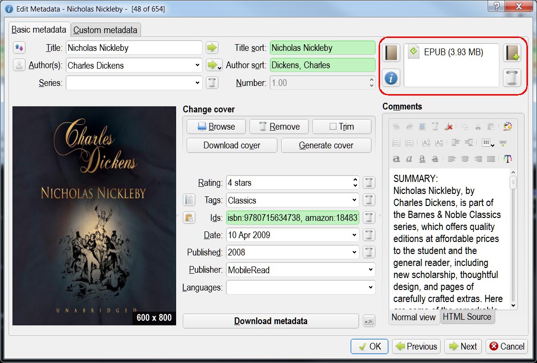Open metadata download configuration icon
This screenshot has height=363, width=537.
point(369,321)
